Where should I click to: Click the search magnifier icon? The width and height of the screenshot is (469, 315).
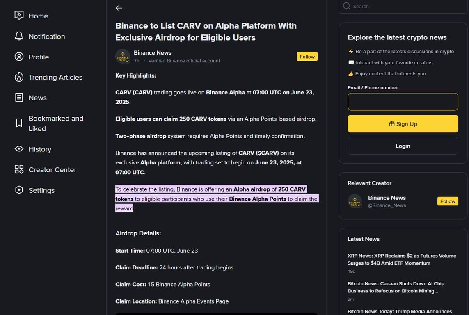pyautogui.click(x=347, y=6)
